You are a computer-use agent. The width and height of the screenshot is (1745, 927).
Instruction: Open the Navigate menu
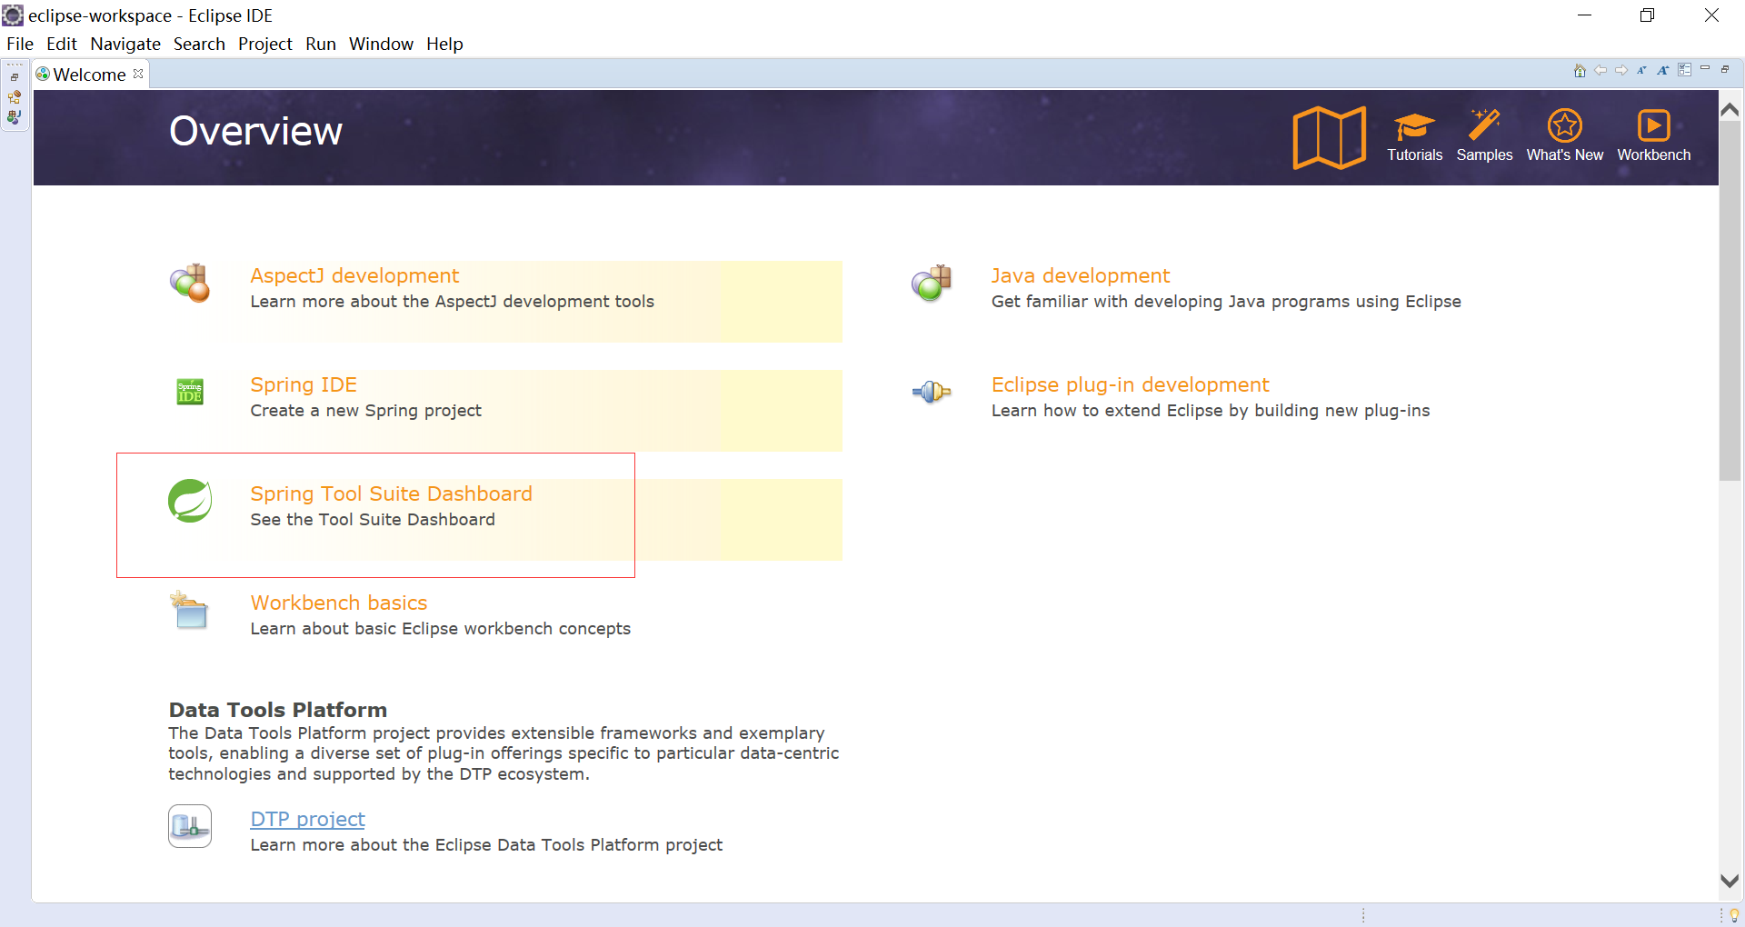tap(125, 44)
